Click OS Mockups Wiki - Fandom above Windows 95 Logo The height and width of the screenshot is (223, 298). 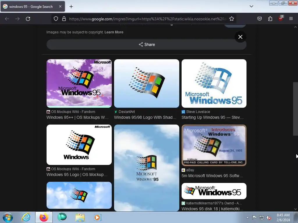tap(73, 169)
